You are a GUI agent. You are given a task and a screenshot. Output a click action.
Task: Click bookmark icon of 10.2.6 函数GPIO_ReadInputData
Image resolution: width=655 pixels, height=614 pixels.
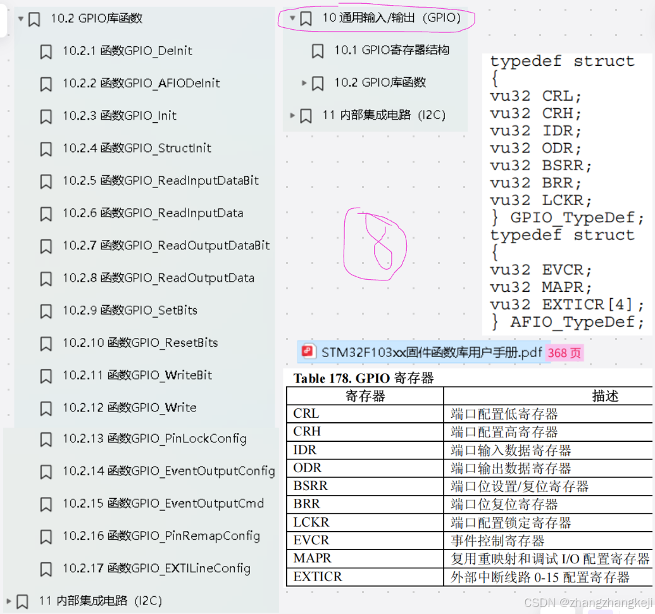(46, 214)
